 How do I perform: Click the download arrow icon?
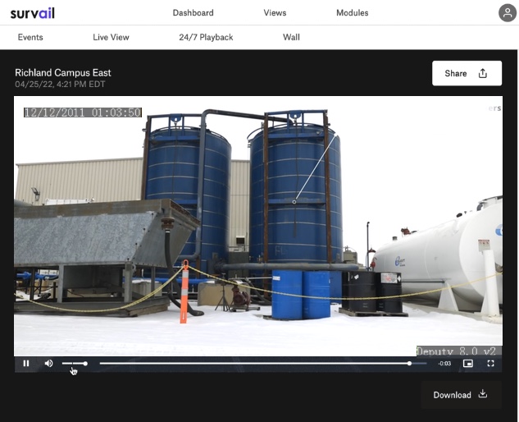coord(483,394)
